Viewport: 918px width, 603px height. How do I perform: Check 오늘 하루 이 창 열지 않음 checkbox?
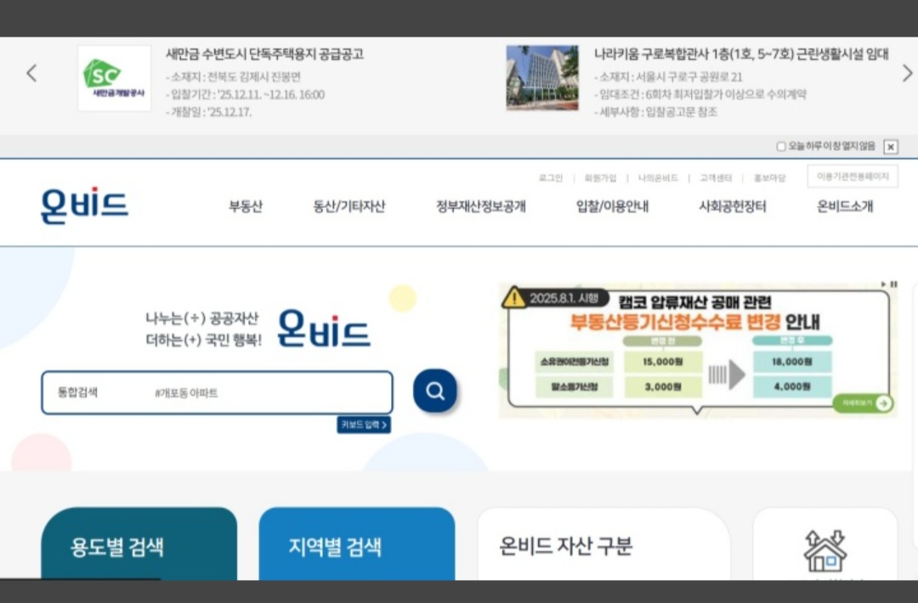click(x=780, y=146)
